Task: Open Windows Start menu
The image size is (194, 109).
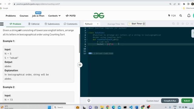Action: 49,107
